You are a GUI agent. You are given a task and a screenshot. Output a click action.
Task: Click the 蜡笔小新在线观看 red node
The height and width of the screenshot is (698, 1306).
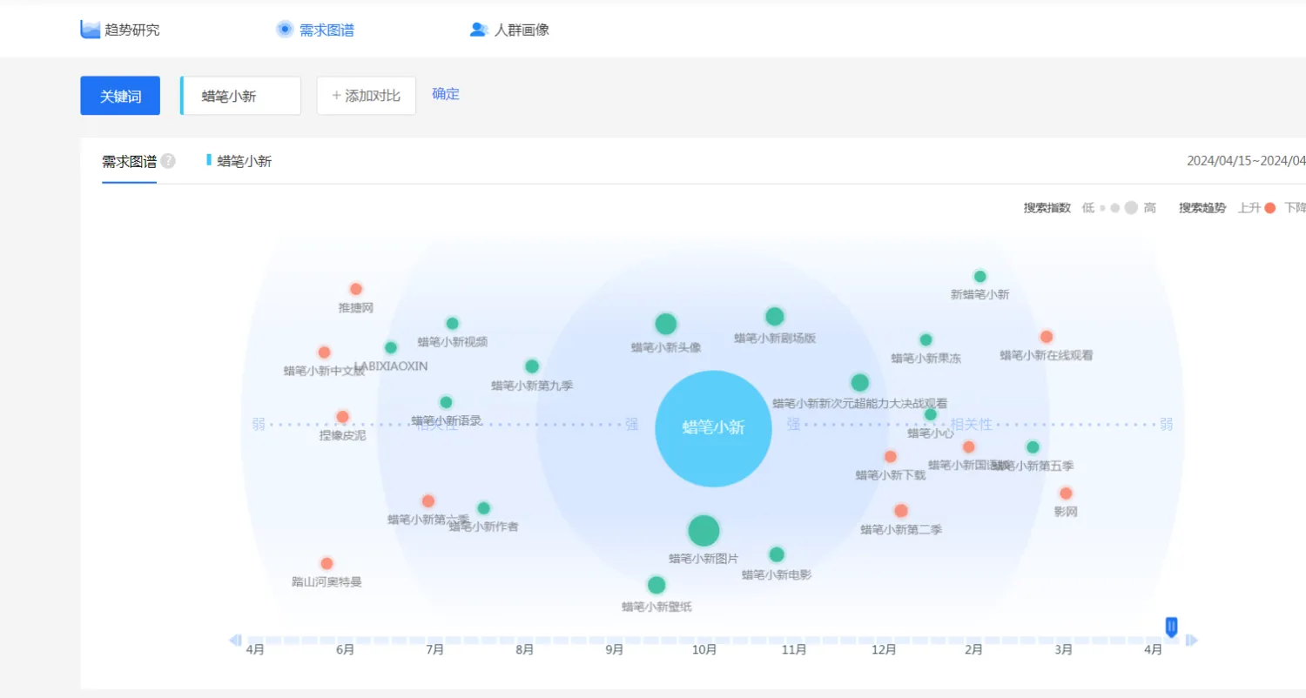tap(1047, 337)
